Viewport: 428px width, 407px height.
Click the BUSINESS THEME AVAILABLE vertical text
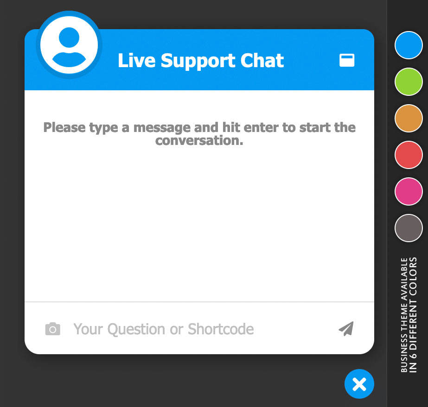click(404, 315)
